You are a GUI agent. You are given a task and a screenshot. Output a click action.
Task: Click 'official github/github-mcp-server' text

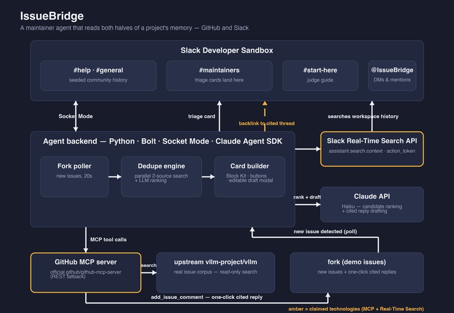tap(86, 272)
